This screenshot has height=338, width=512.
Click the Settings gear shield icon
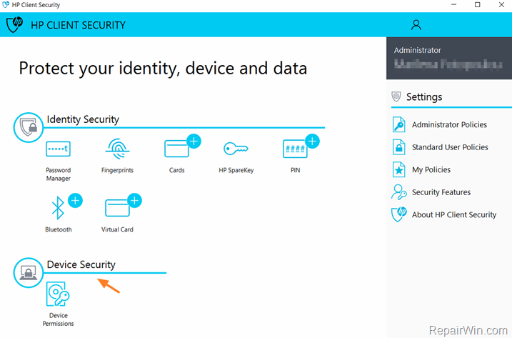click(396, 96)
